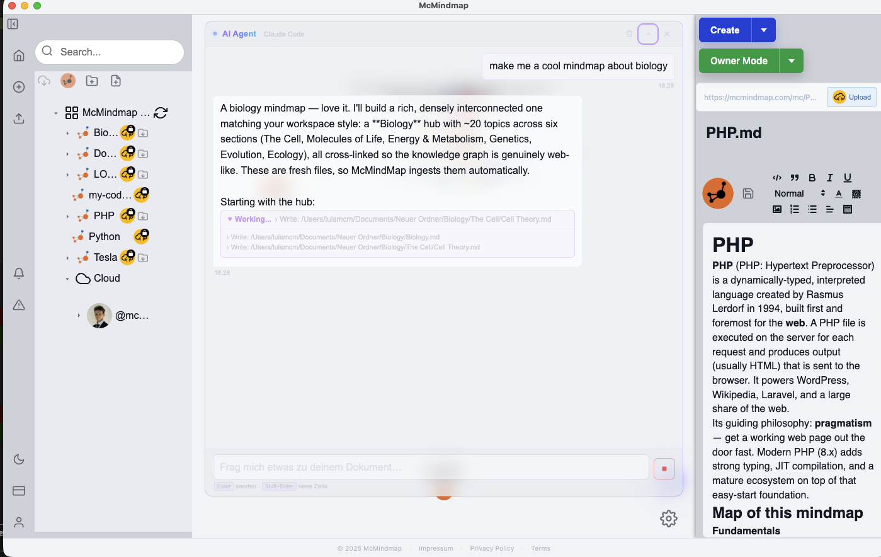Toggle bulleted list
Screen dimensions: 881x557
pyautogui.click(x=812, y=209)
